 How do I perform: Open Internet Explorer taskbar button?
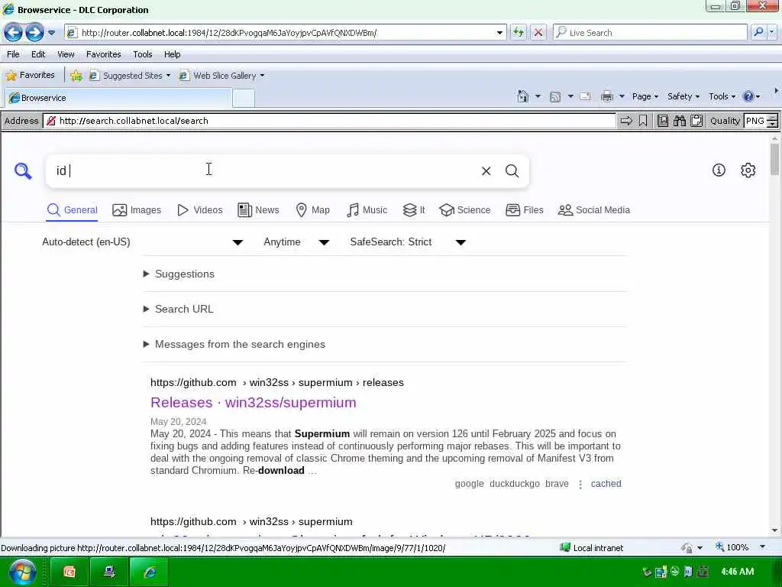tap(149, 572)
